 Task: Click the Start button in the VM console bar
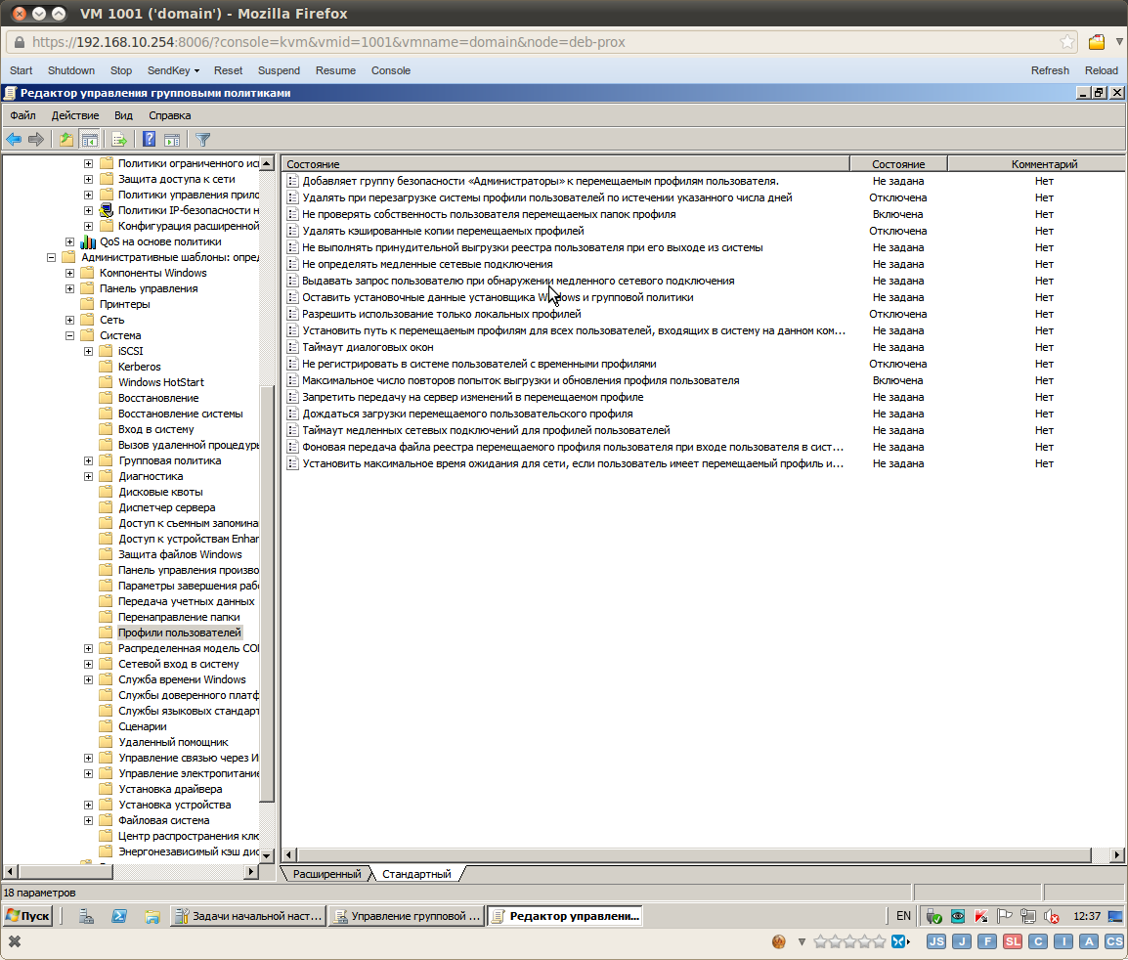point(21,70)
